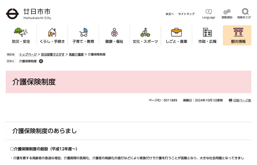Viewport: 257px width, 165px height.
Task: Open the サイトマップ link
Action: tap(186, 14)
